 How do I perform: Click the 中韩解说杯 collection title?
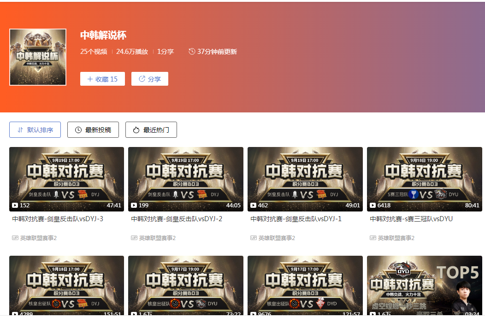pos(103,35)
